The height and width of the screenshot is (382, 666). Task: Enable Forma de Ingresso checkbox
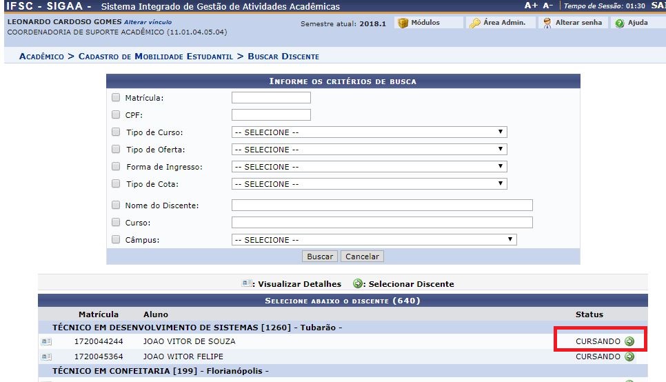(116, 166)
